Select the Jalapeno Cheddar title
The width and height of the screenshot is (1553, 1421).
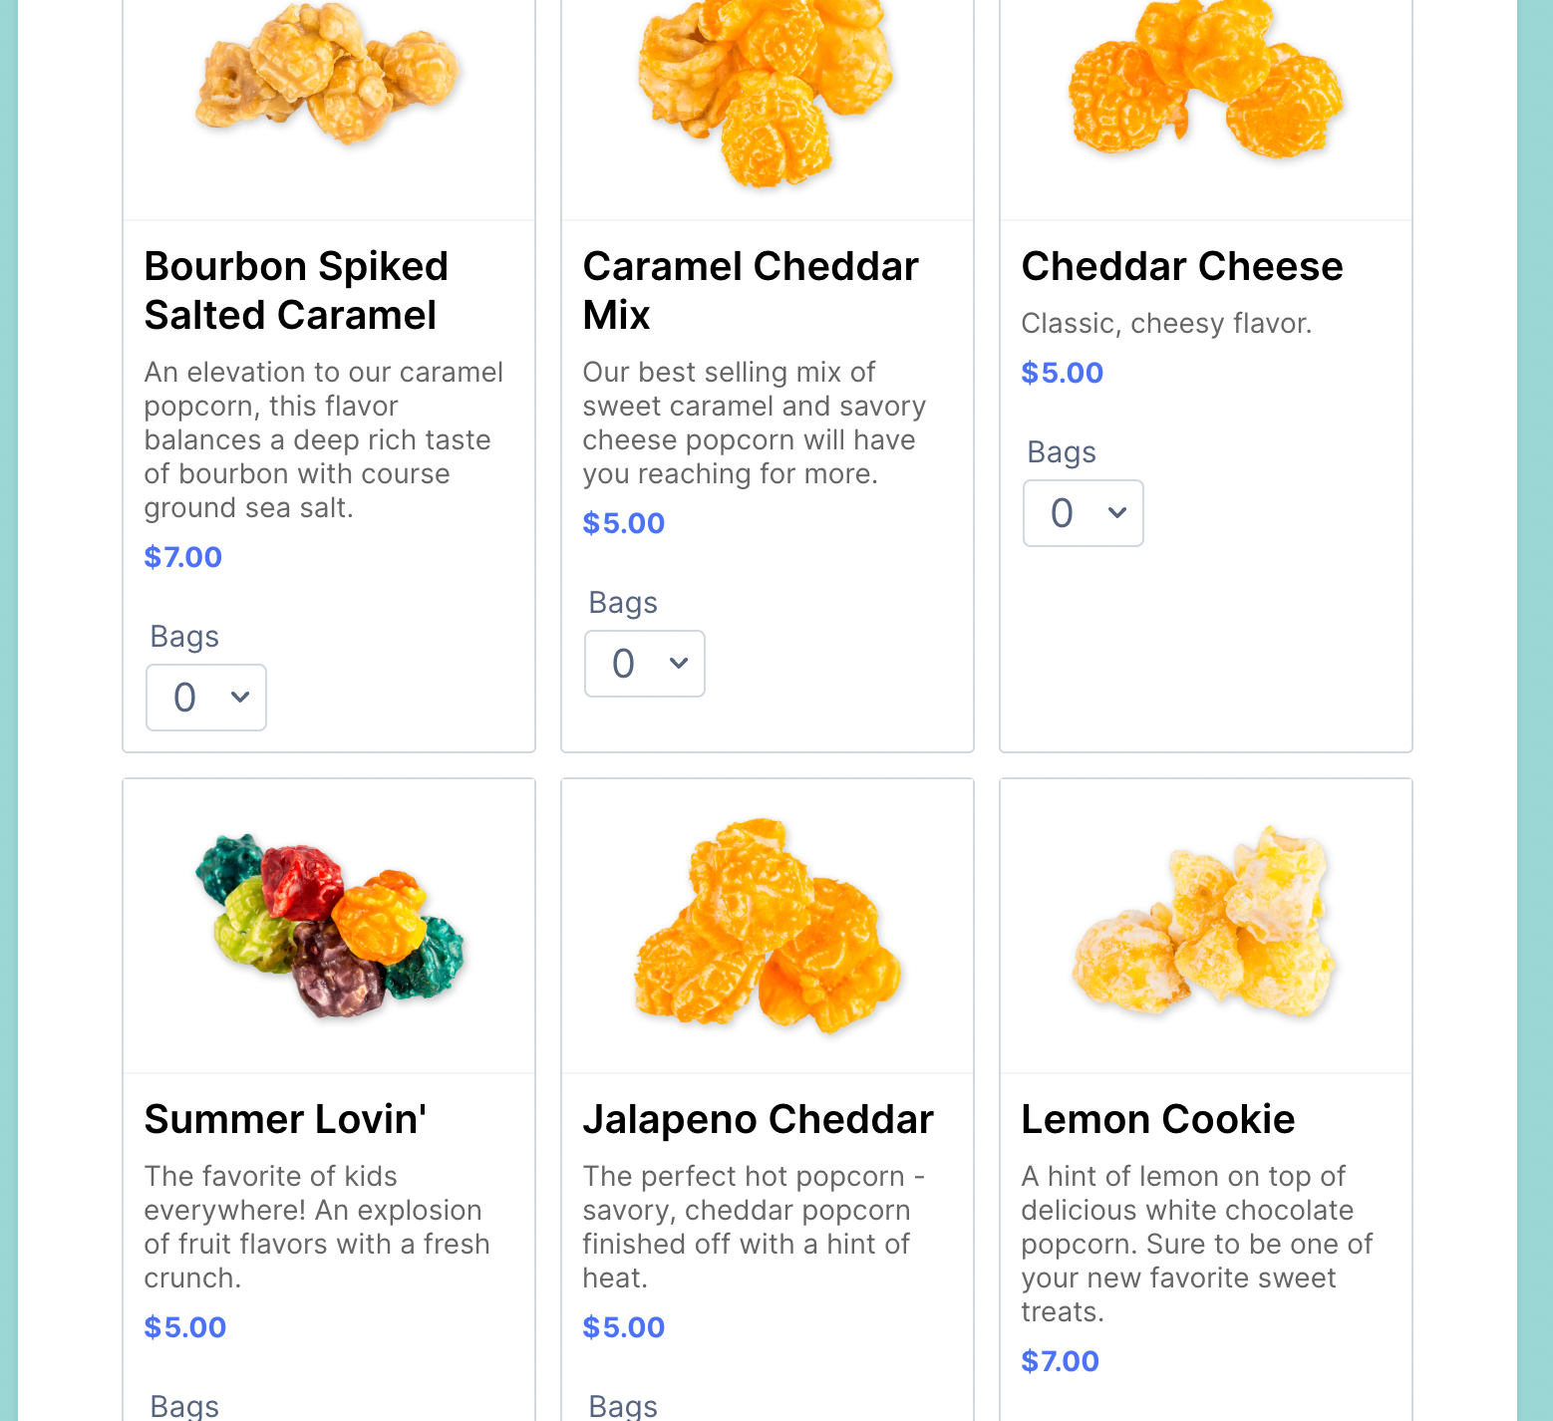758,1119
